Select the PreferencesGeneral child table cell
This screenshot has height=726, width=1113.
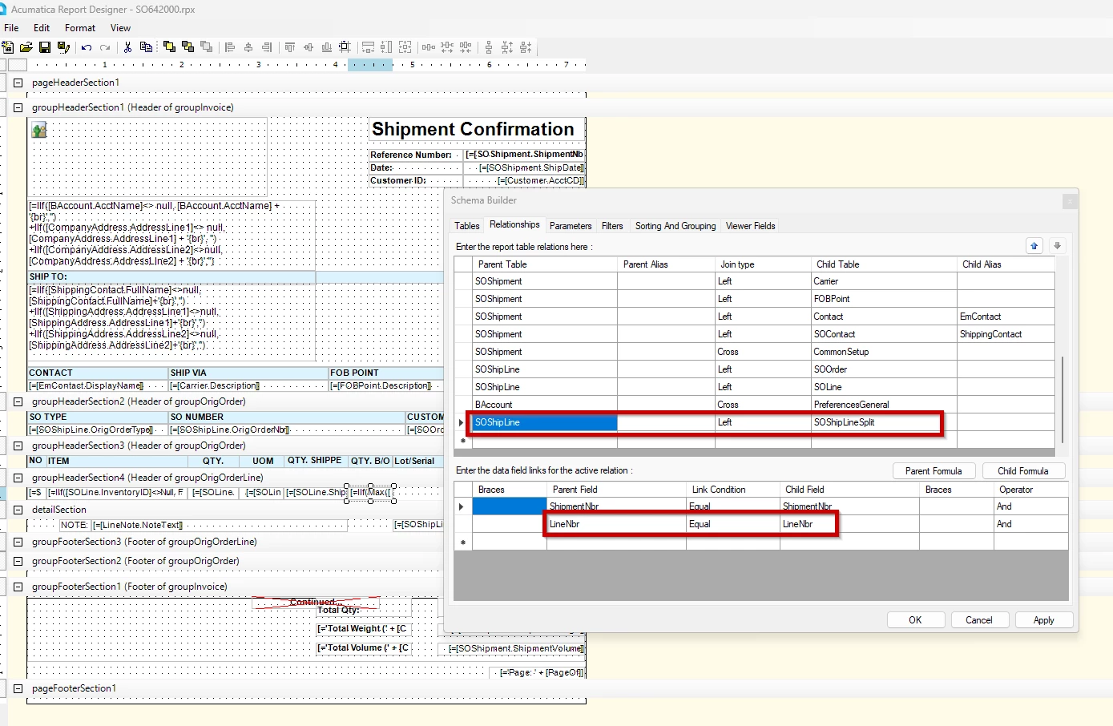[884, 405]
